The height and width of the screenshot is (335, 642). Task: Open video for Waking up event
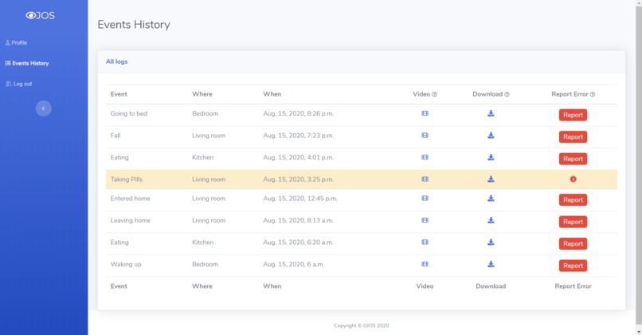[425, 264]
